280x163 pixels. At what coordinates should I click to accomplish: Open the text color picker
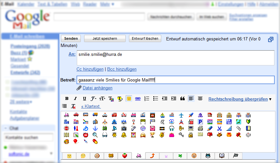tap(111, 99)
